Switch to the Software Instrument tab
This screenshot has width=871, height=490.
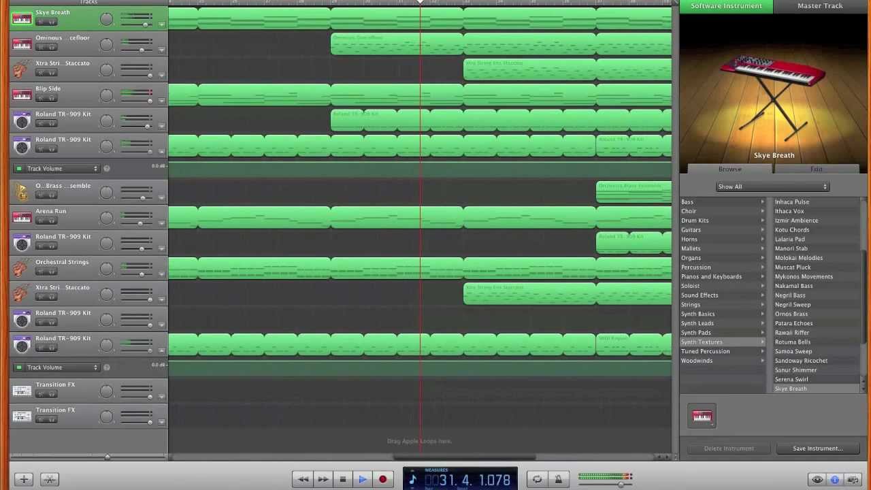coord(726,6)
